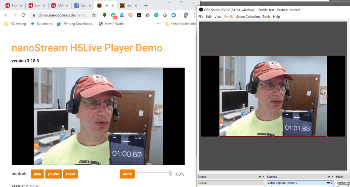
Task: Reload the nanocosmos demo page
Action: tap(23, 15)
